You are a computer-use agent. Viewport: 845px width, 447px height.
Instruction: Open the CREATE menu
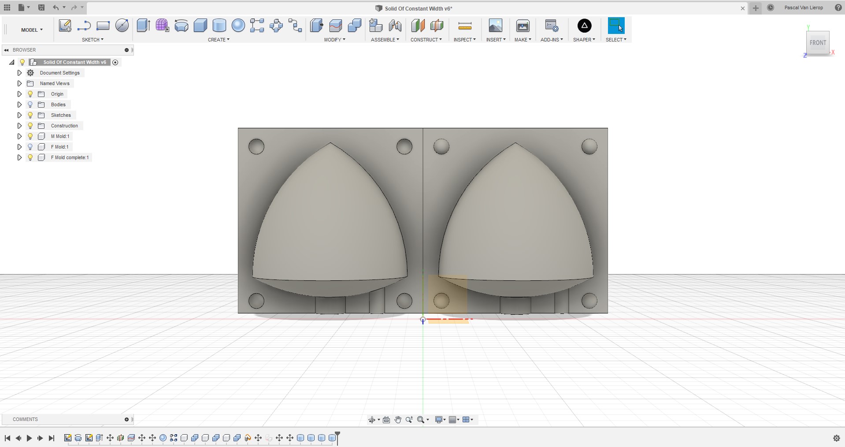point(219,40)
